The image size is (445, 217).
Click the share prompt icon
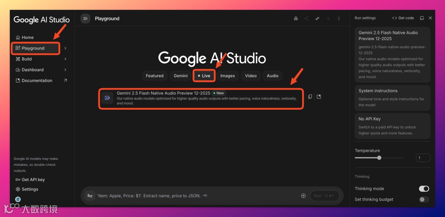(307, 19)
